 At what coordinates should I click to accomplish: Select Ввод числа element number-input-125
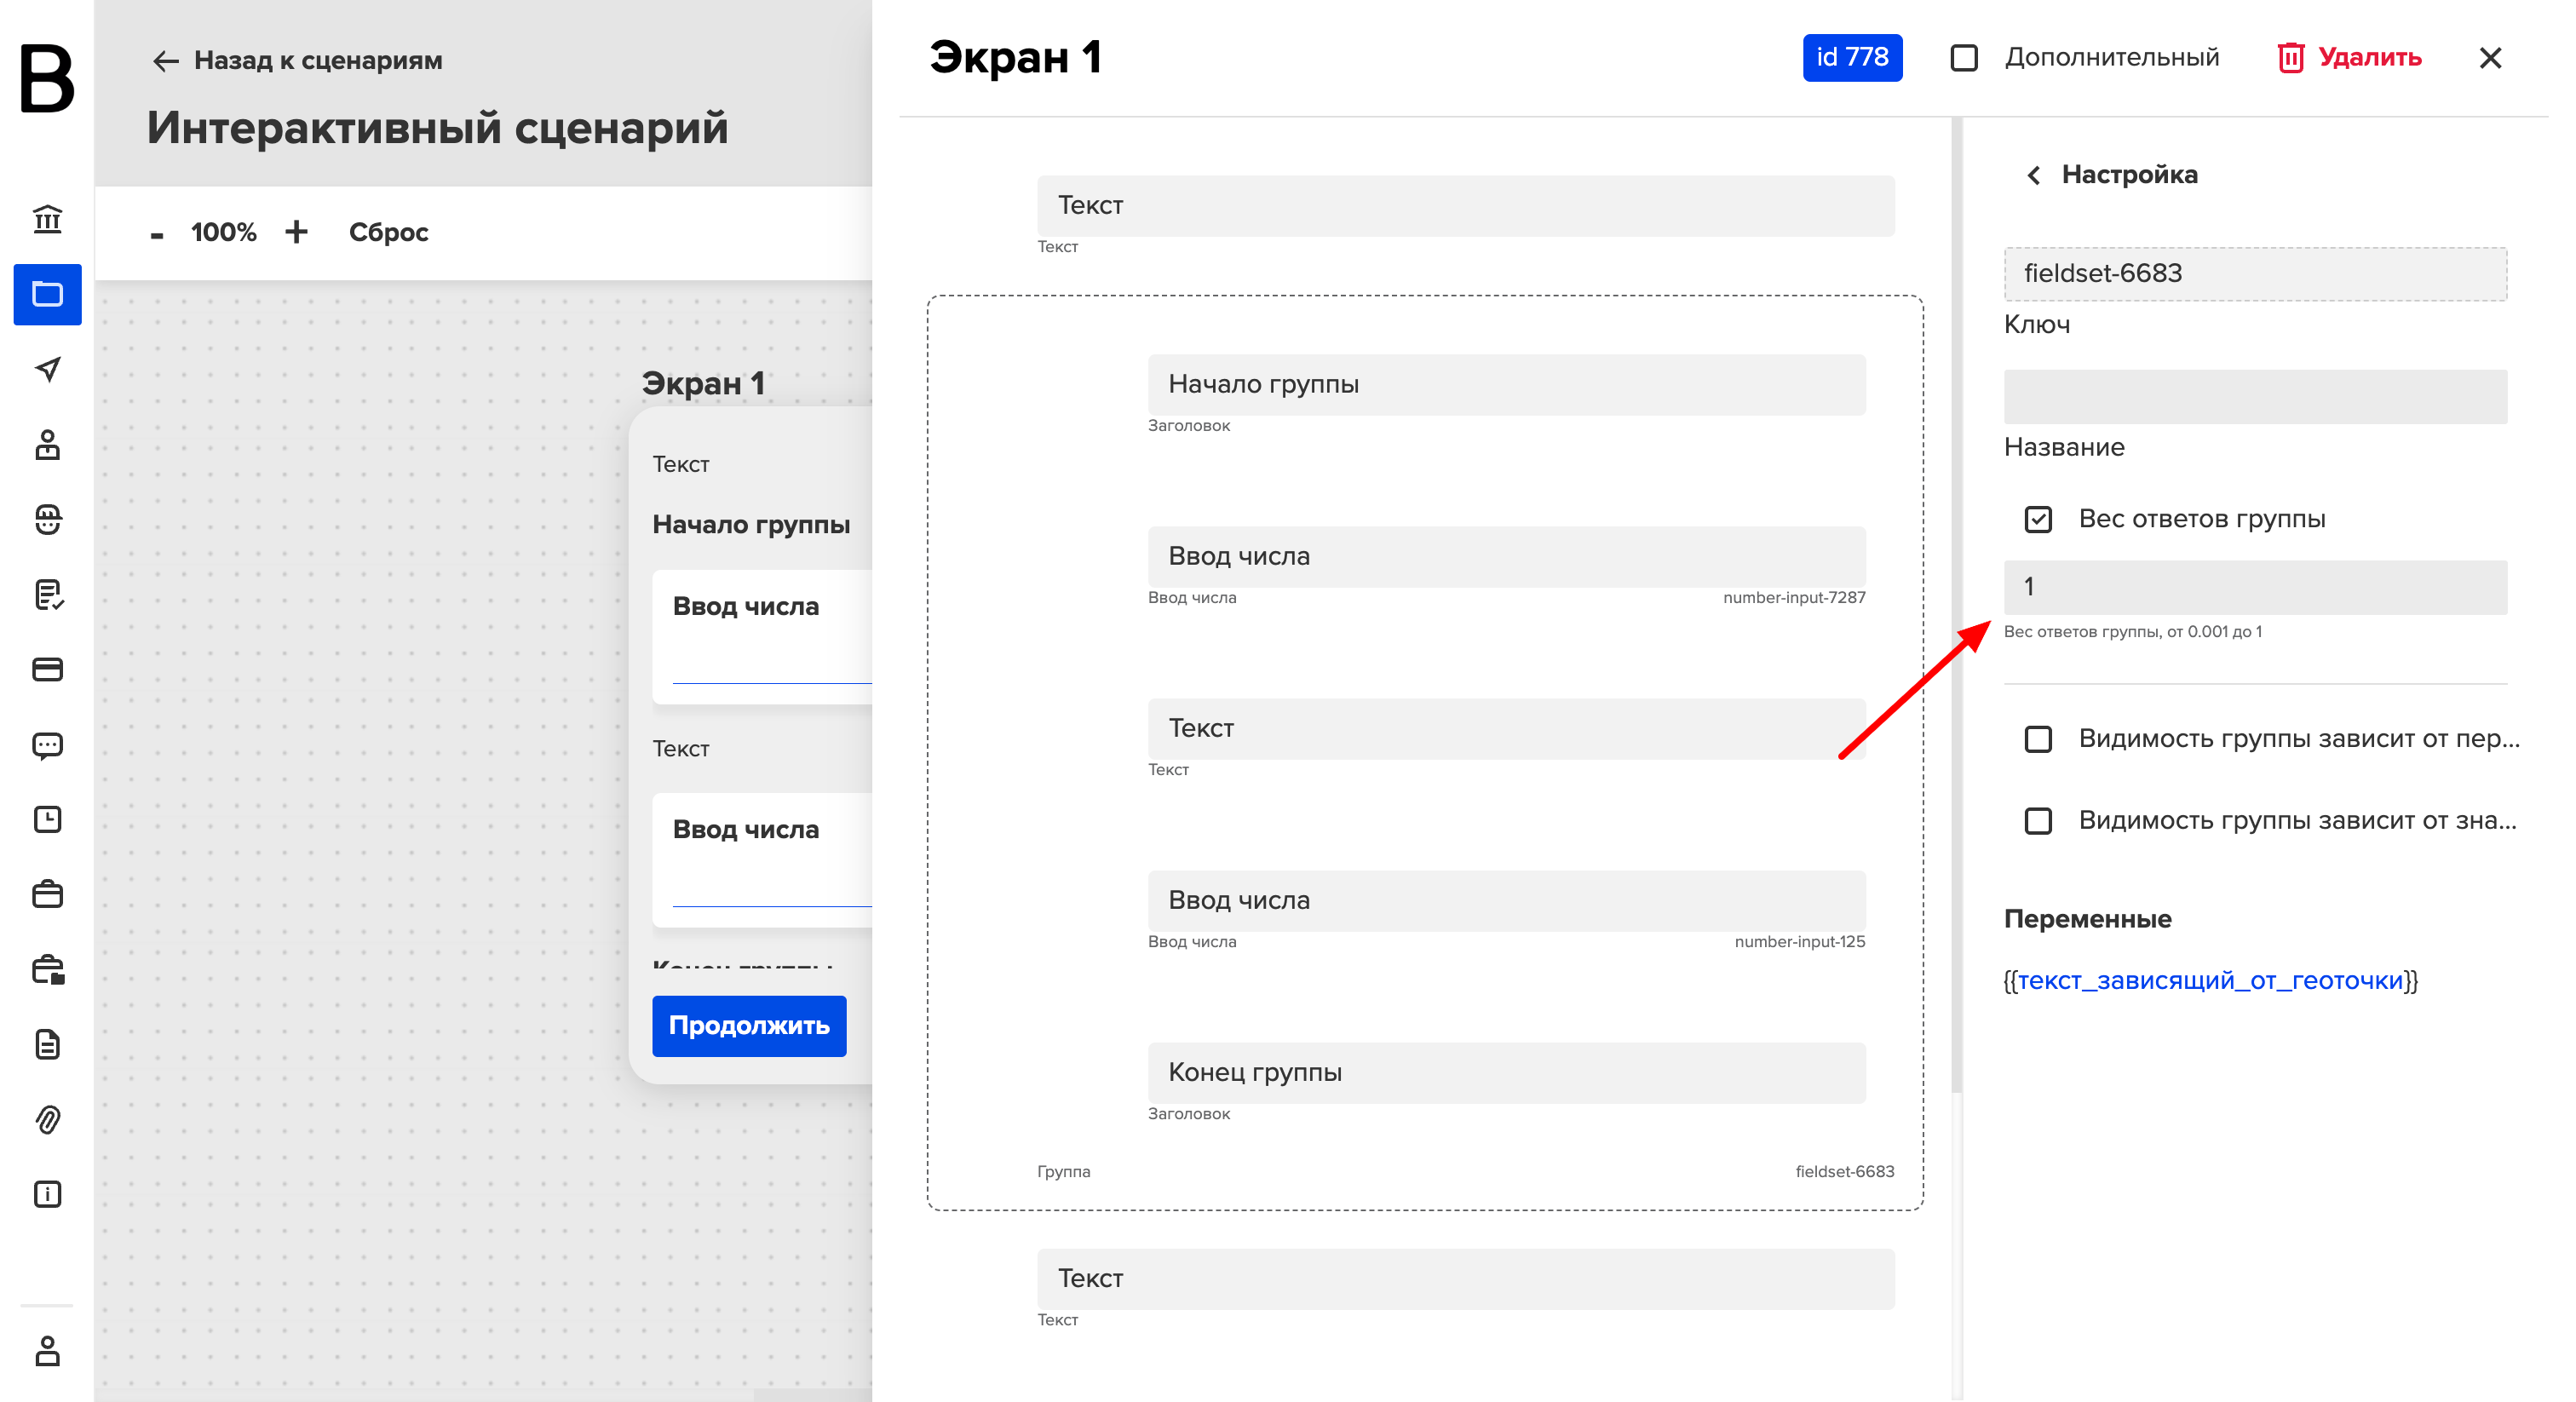1506,901
